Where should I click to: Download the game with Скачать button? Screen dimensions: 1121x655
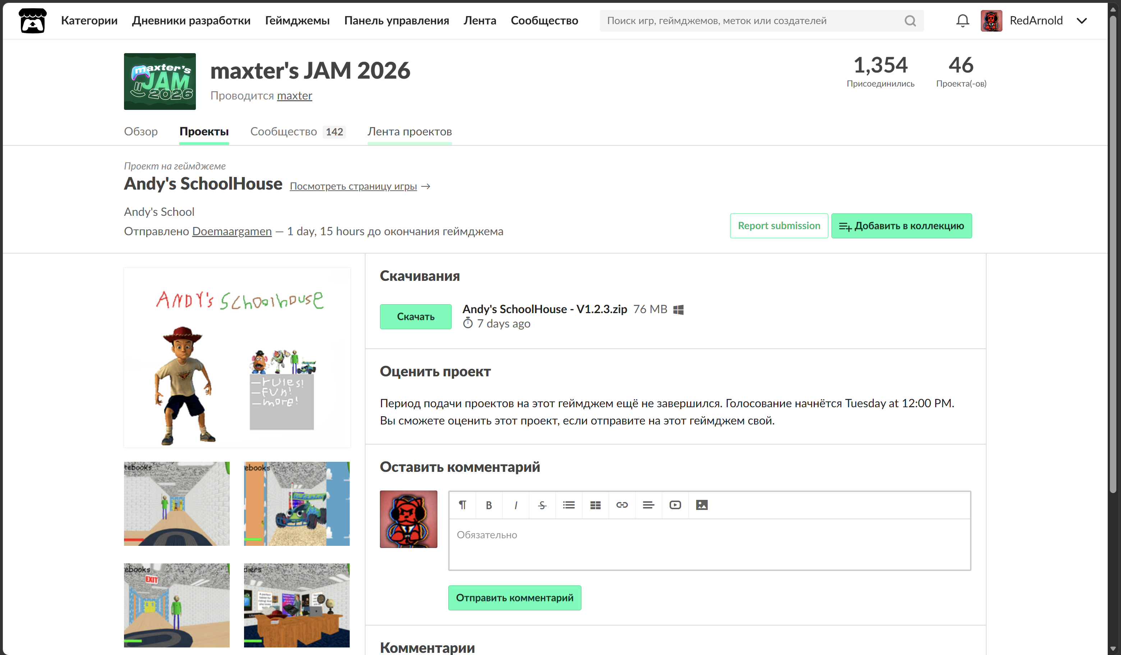pyautogui.click(x=415, y=316)
